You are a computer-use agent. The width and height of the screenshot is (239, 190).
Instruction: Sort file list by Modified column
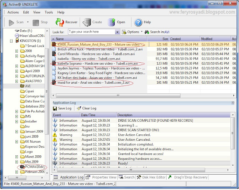coord(215,39)
